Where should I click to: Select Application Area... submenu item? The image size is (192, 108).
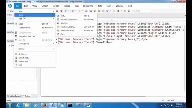click(76, 31)
